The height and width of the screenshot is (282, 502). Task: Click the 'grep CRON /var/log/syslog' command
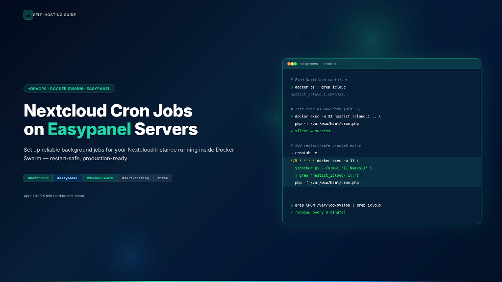click(x=337, y=205)
